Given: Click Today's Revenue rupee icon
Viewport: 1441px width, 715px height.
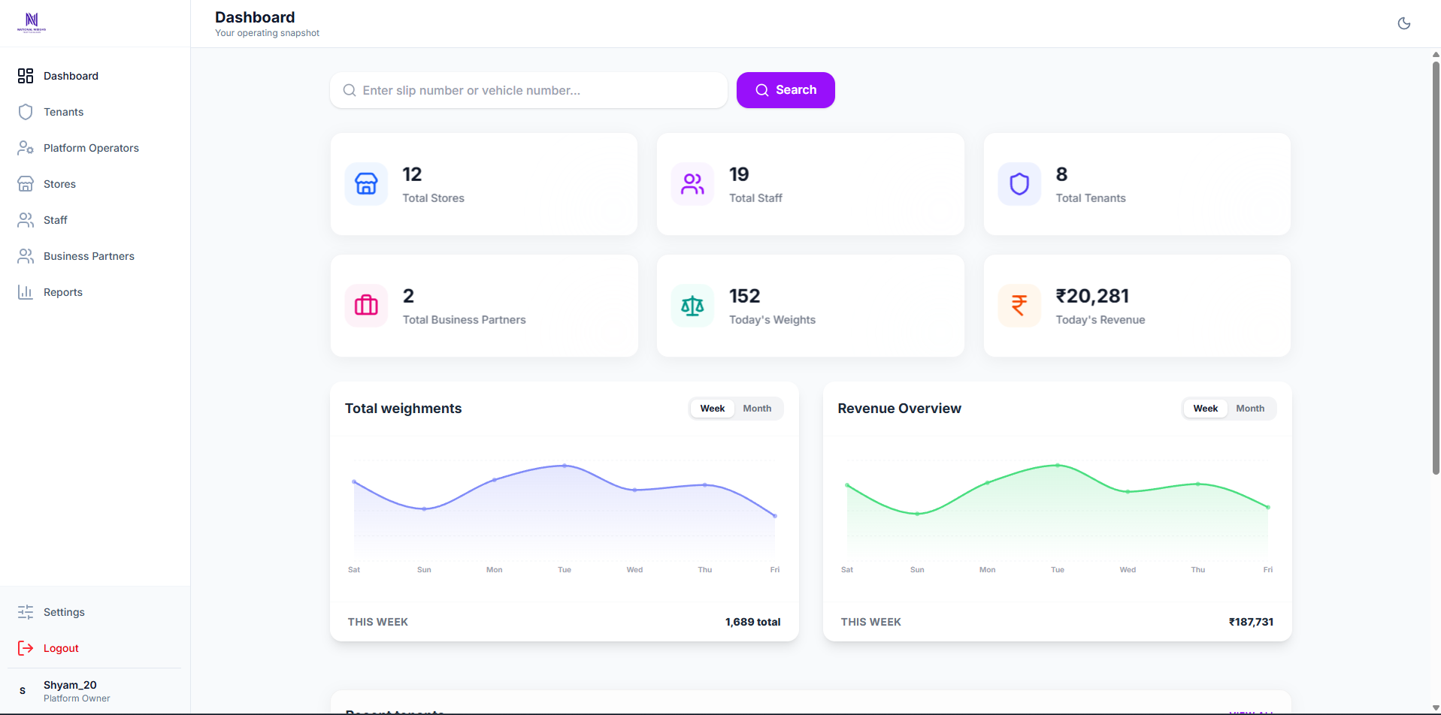Looking at the screenshot, I should [1019, 306].
